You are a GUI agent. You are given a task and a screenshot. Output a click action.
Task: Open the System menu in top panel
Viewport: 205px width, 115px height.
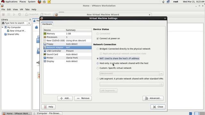point(32,2)
